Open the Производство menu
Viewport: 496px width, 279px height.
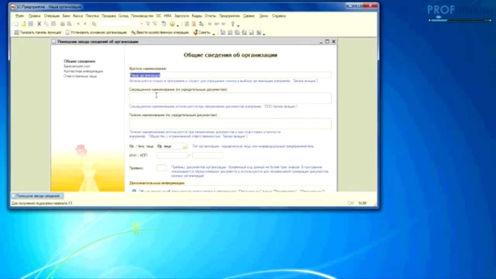click(x=142, y=16)
